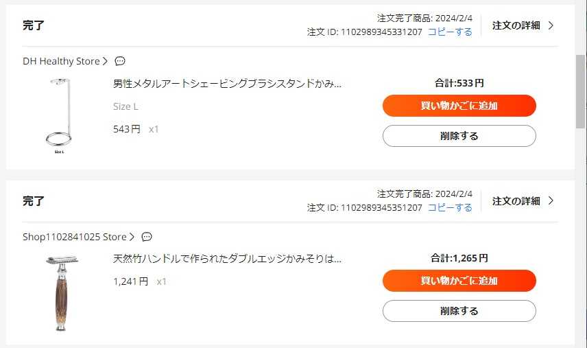
Task: Add bamboo razor to cart
Action: tap(459, 281)
